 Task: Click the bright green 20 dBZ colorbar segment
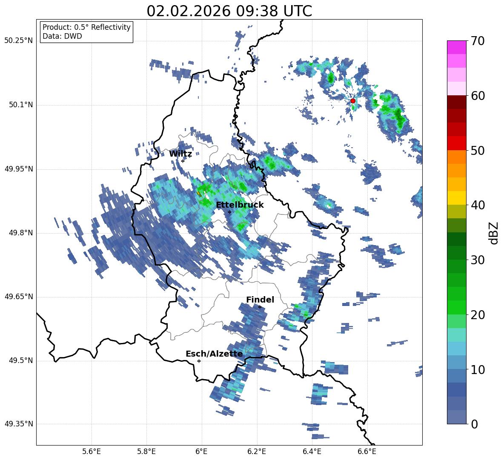[x=456, y=307]
